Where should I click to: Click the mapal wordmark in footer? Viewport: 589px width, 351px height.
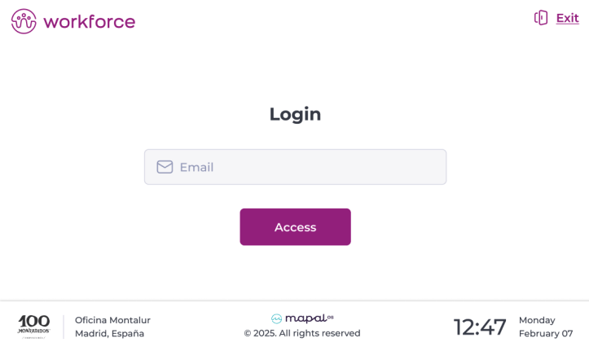click(x=305, y=318)
